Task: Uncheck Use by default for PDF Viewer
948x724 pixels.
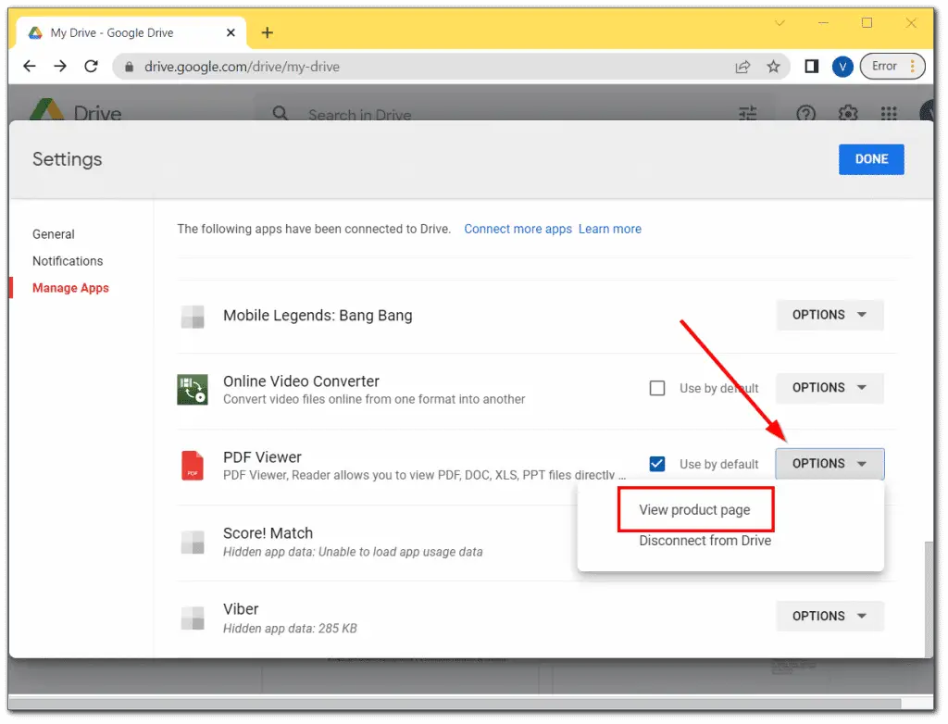Action: pos(657,464)
